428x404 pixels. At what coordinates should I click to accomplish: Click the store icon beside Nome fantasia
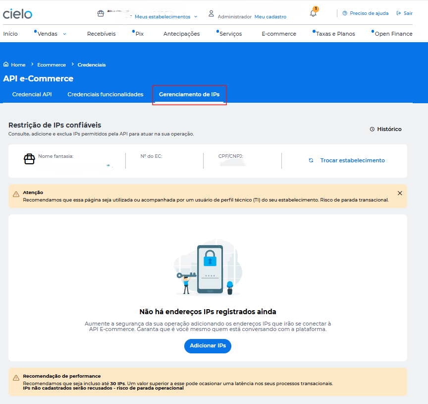pos(29,159)
